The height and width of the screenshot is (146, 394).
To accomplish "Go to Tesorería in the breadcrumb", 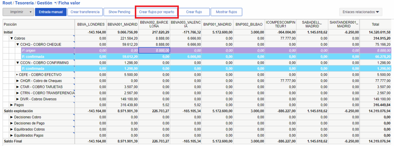I will (x=25, y=3).
